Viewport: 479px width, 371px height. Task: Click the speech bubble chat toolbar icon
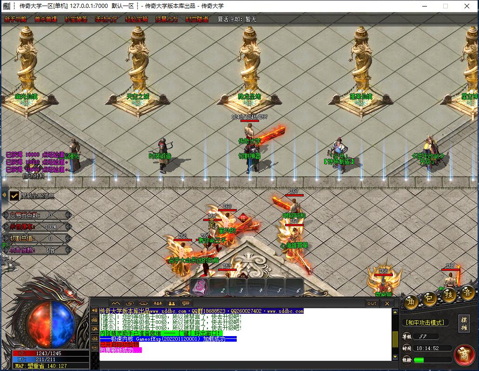[186, 303]
